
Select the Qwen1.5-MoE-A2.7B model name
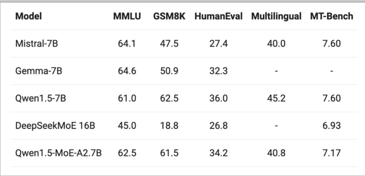58,153
